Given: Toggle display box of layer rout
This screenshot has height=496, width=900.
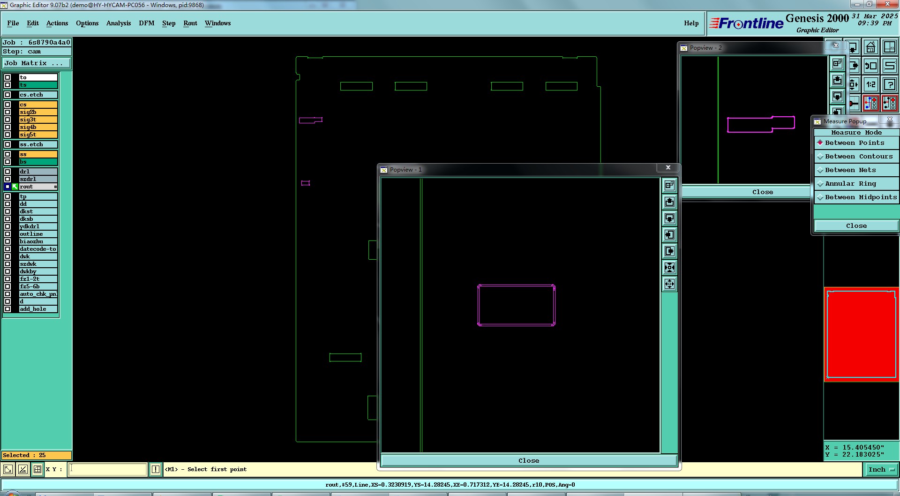Looking at the screenshot, I should click(7, 187).
